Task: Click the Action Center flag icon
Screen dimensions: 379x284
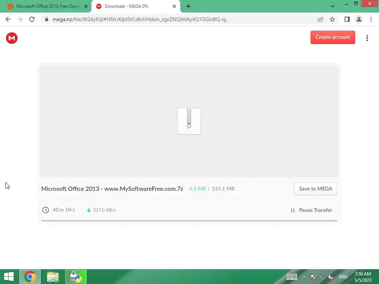Action: coord(313,277)
